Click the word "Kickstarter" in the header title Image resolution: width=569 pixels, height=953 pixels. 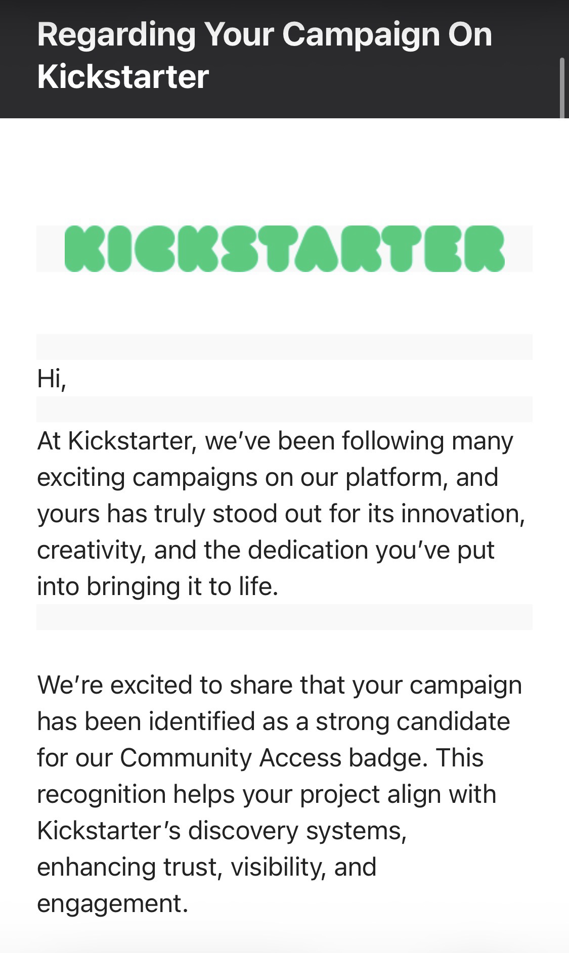click(x=123, y=77)
